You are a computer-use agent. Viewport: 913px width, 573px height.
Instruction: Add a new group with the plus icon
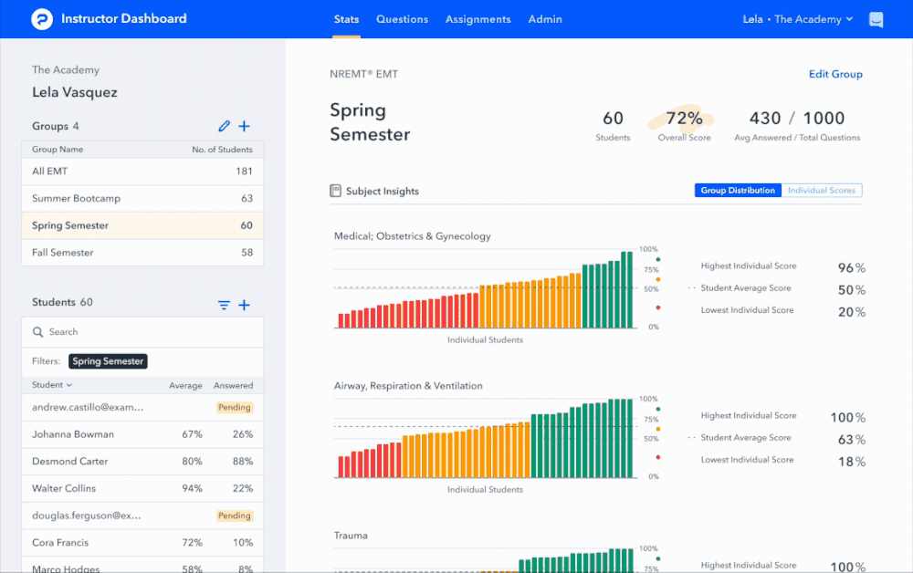pos(245,126)
